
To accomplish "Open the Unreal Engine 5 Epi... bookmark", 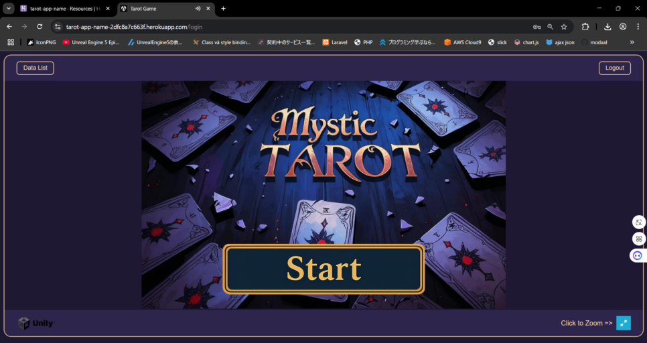I will (x=91, y=42).
